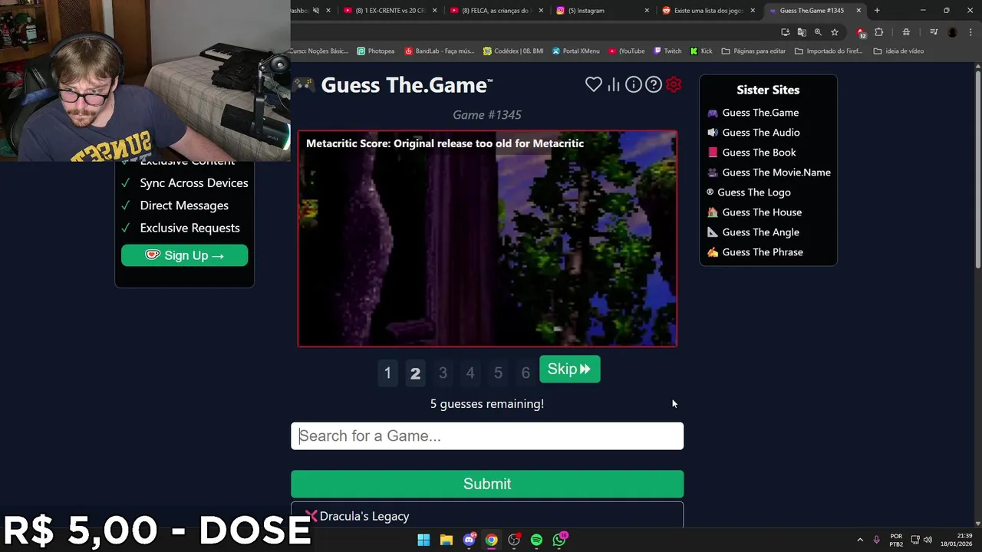Click the Search for a Game input field

487,436
